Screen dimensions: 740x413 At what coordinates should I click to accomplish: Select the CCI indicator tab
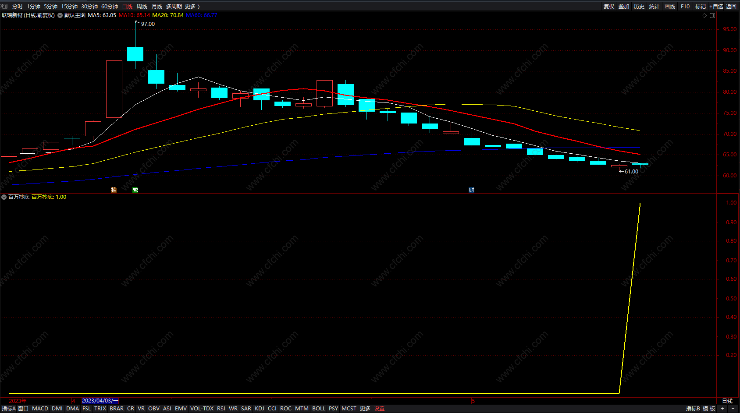click(x=272, y=409)
